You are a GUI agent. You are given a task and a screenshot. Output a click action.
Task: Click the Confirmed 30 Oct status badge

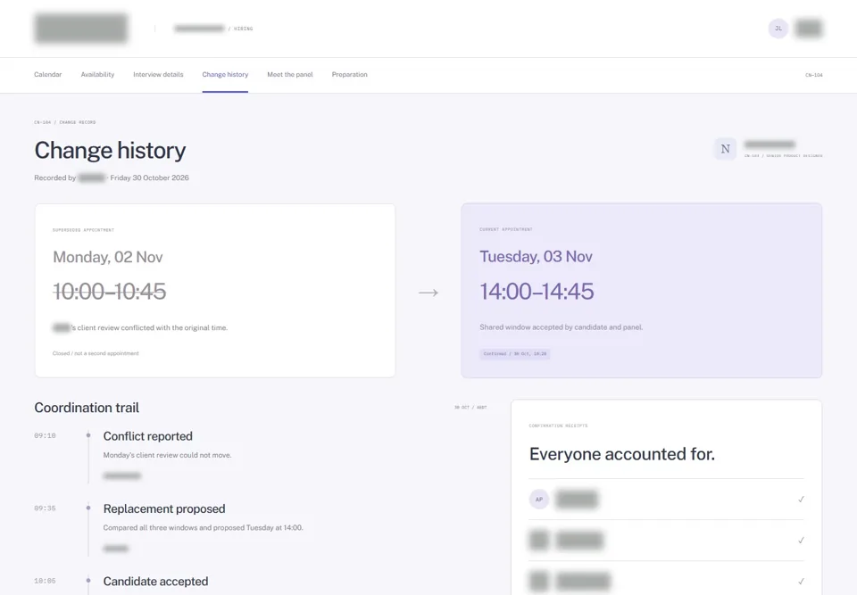[515, 353]
